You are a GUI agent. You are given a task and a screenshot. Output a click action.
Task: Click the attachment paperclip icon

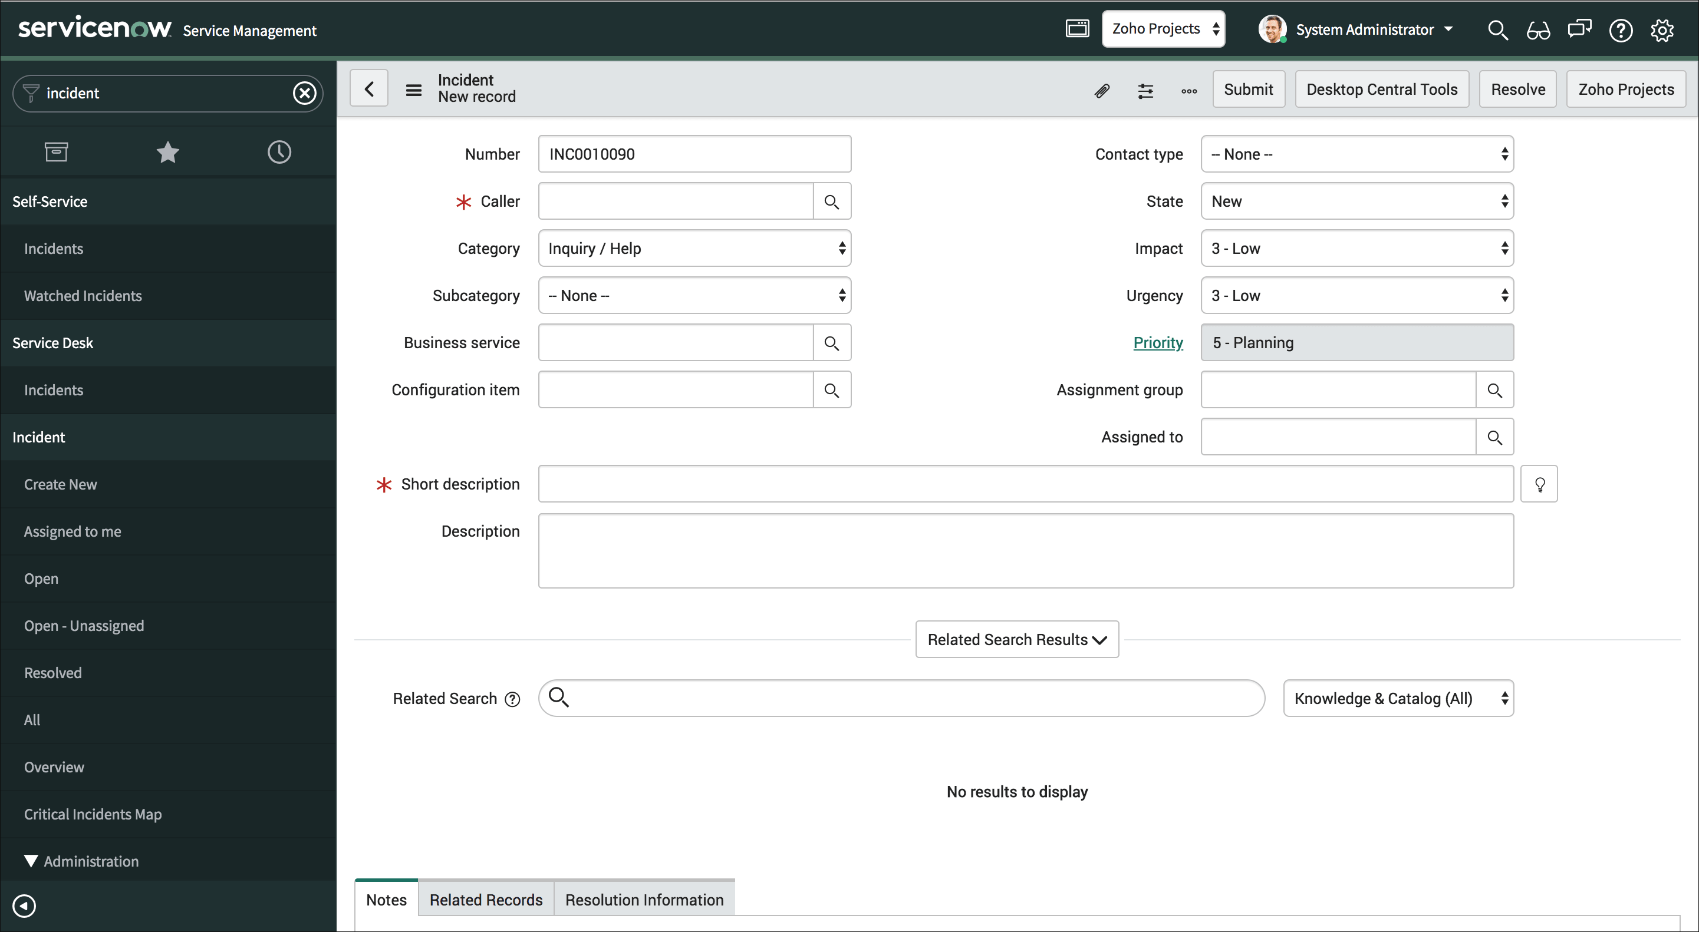[x=1101, y=90]
